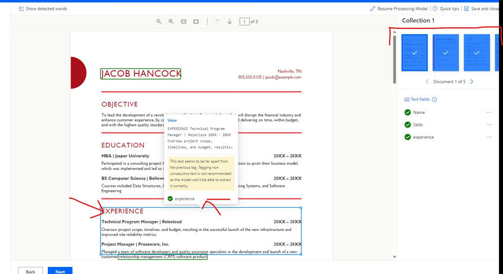503x274 pixels.
Task: Click 'MBA | Jasper University' line
Action: pos(125,156)
